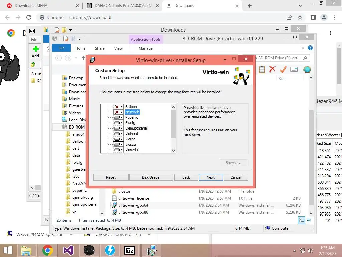Open DAEMON Tools lightning taskbar icon
The image size is (342, 257).
110,250
